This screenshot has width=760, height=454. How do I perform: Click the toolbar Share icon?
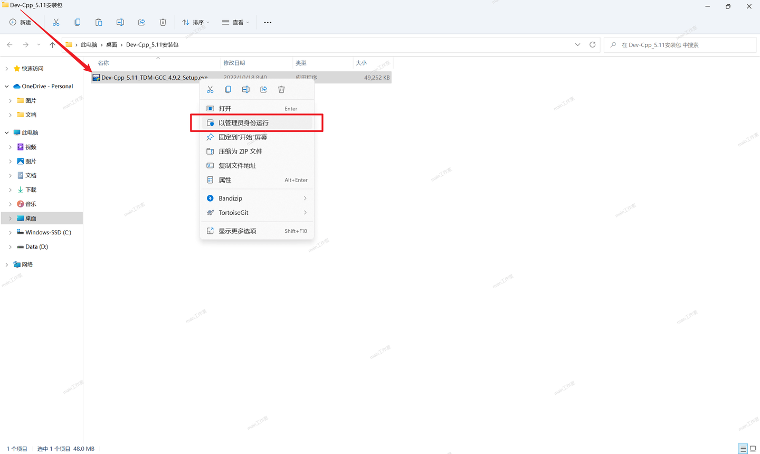click(141, 22)
